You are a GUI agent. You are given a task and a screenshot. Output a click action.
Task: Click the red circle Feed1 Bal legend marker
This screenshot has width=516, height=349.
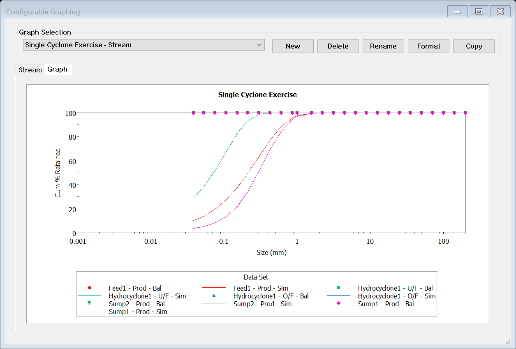[x=89, y=288]
